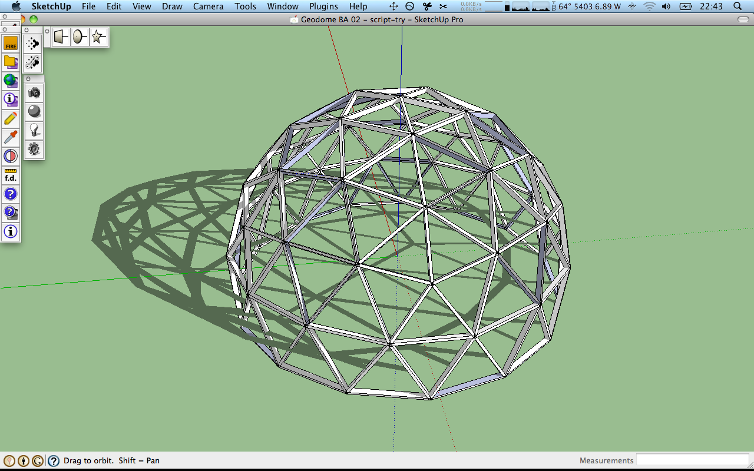Click the 64° 5403 6.89 W readout
Screen dimensions: 754x471
click(x=590, y=6)
